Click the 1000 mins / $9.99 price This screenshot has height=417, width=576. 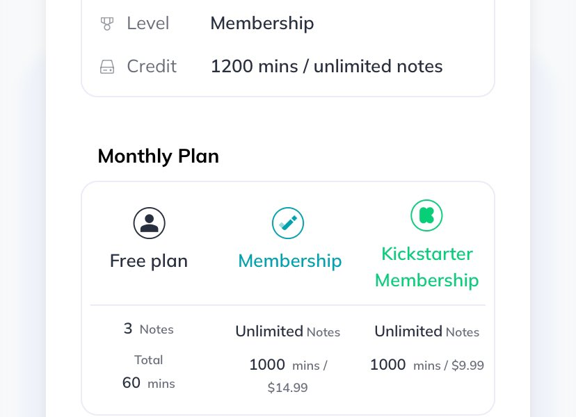point(426,365)
